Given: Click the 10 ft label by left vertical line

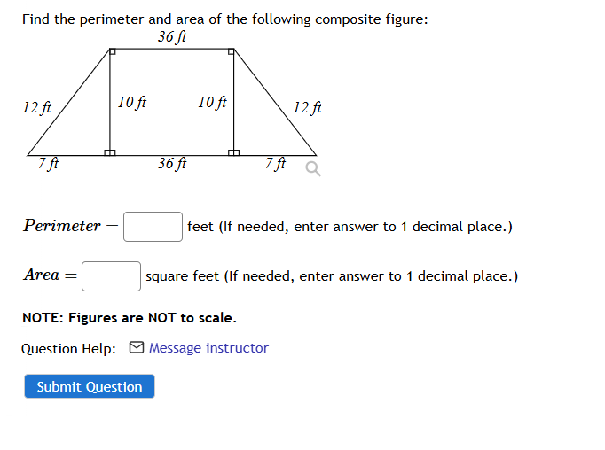Looking at the screenshot, I should coord(132,103).
